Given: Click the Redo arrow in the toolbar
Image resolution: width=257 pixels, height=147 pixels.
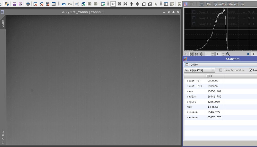Looking at the screenshot, I should [70, 4].
